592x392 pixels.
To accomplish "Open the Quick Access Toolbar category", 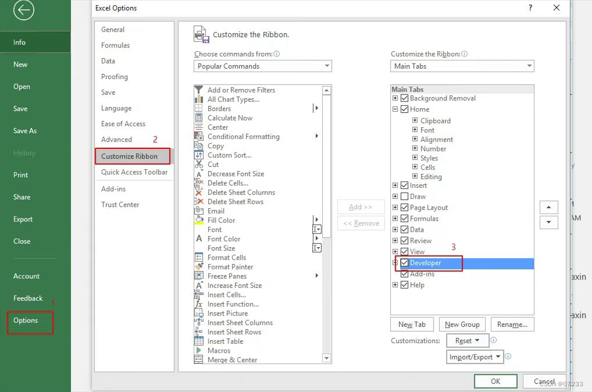I will pyautogui.click(x=134, y=172).
